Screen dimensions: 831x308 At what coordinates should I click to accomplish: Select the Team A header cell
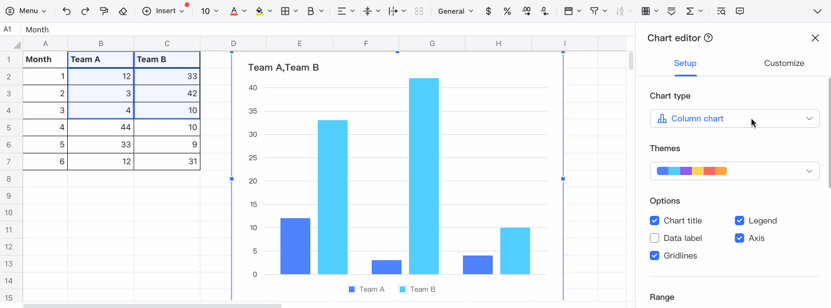pos(101,60)
